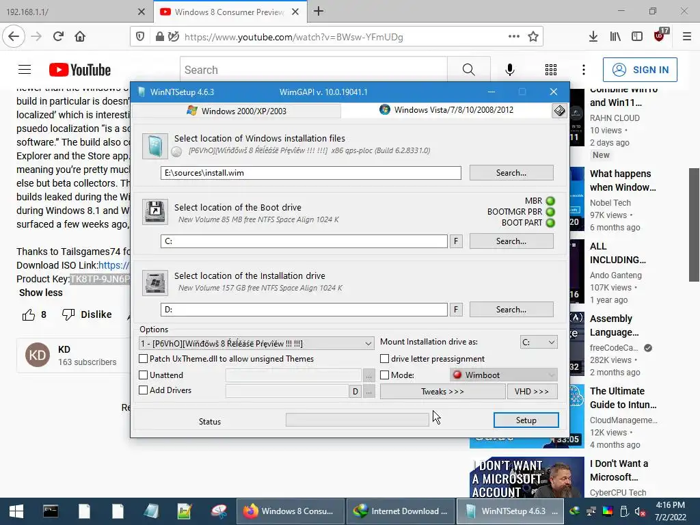
Task: Click the Boot drive floppy icon
Action: (x=155, y=212)
